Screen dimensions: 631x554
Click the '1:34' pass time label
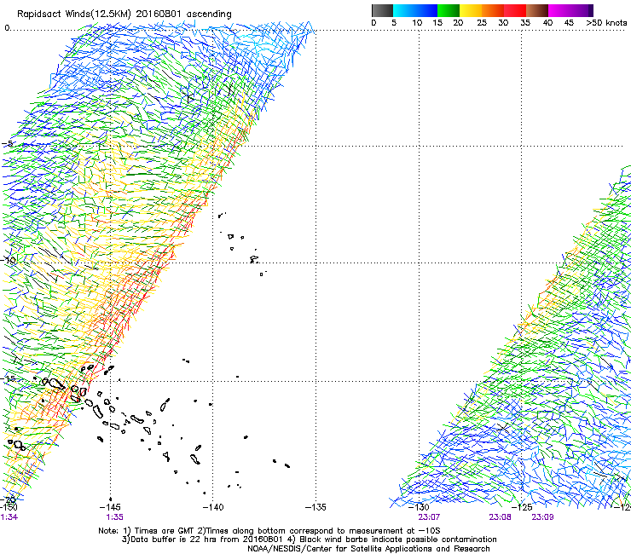coord(9,517)
